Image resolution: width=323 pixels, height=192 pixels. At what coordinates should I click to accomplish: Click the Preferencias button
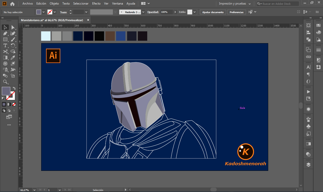tap(237, 12)
